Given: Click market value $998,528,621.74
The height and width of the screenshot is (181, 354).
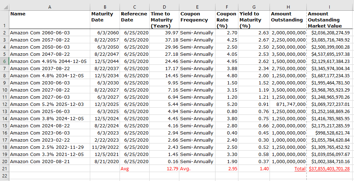Looking at the screenshot, I should [x=329, y=133].
